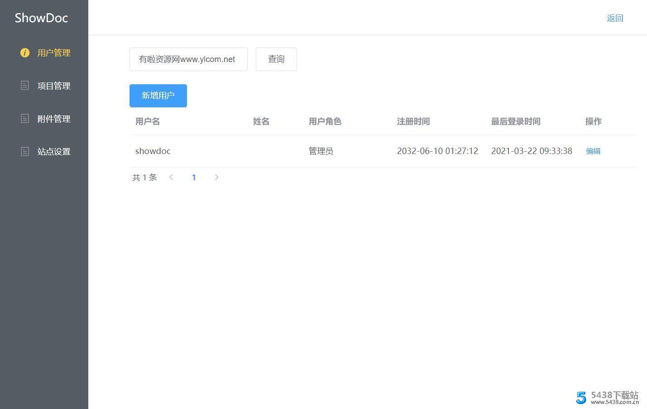
Task: Click the document icon beside 站点设置
Action: [x=25, y=152]
